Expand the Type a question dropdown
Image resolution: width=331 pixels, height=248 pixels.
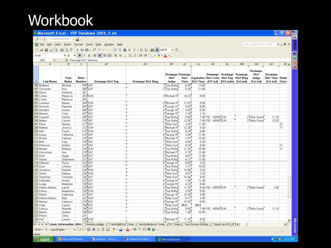278,44
